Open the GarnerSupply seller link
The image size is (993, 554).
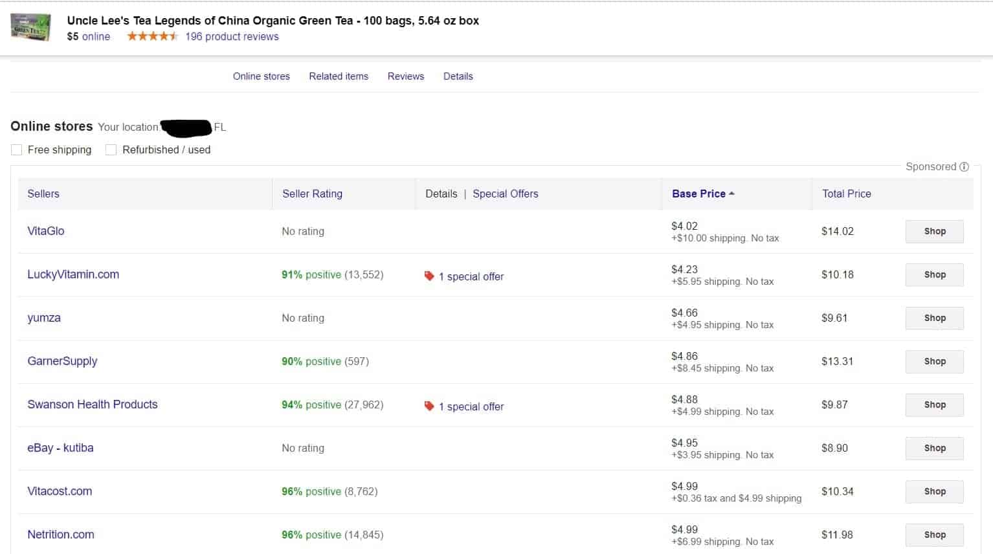point(62,361)
